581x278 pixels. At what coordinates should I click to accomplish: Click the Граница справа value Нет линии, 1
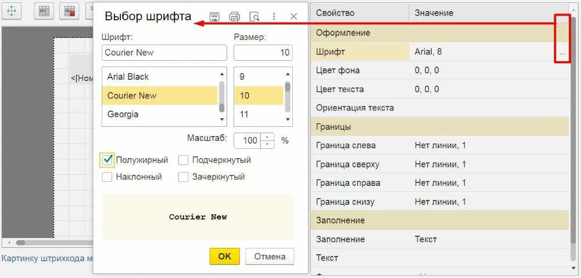tap(440, 183)
